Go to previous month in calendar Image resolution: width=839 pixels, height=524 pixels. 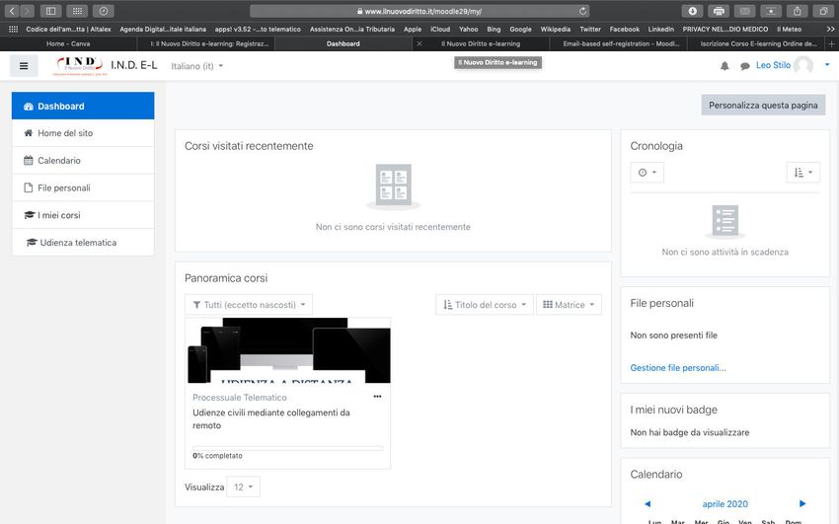648,503
